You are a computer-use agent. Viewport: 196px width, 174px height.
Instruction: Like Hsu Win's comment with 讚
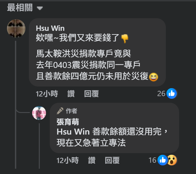point(71,94)
